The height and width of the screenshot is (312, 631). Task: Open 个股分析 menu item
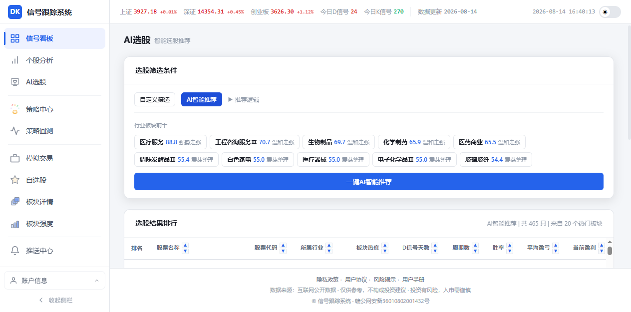click(54, 60)
